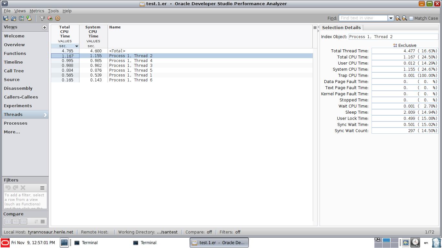The image size is (442, 248).
Task: Click the Compare reverse-order arrows icon
Action: [36, 222]
